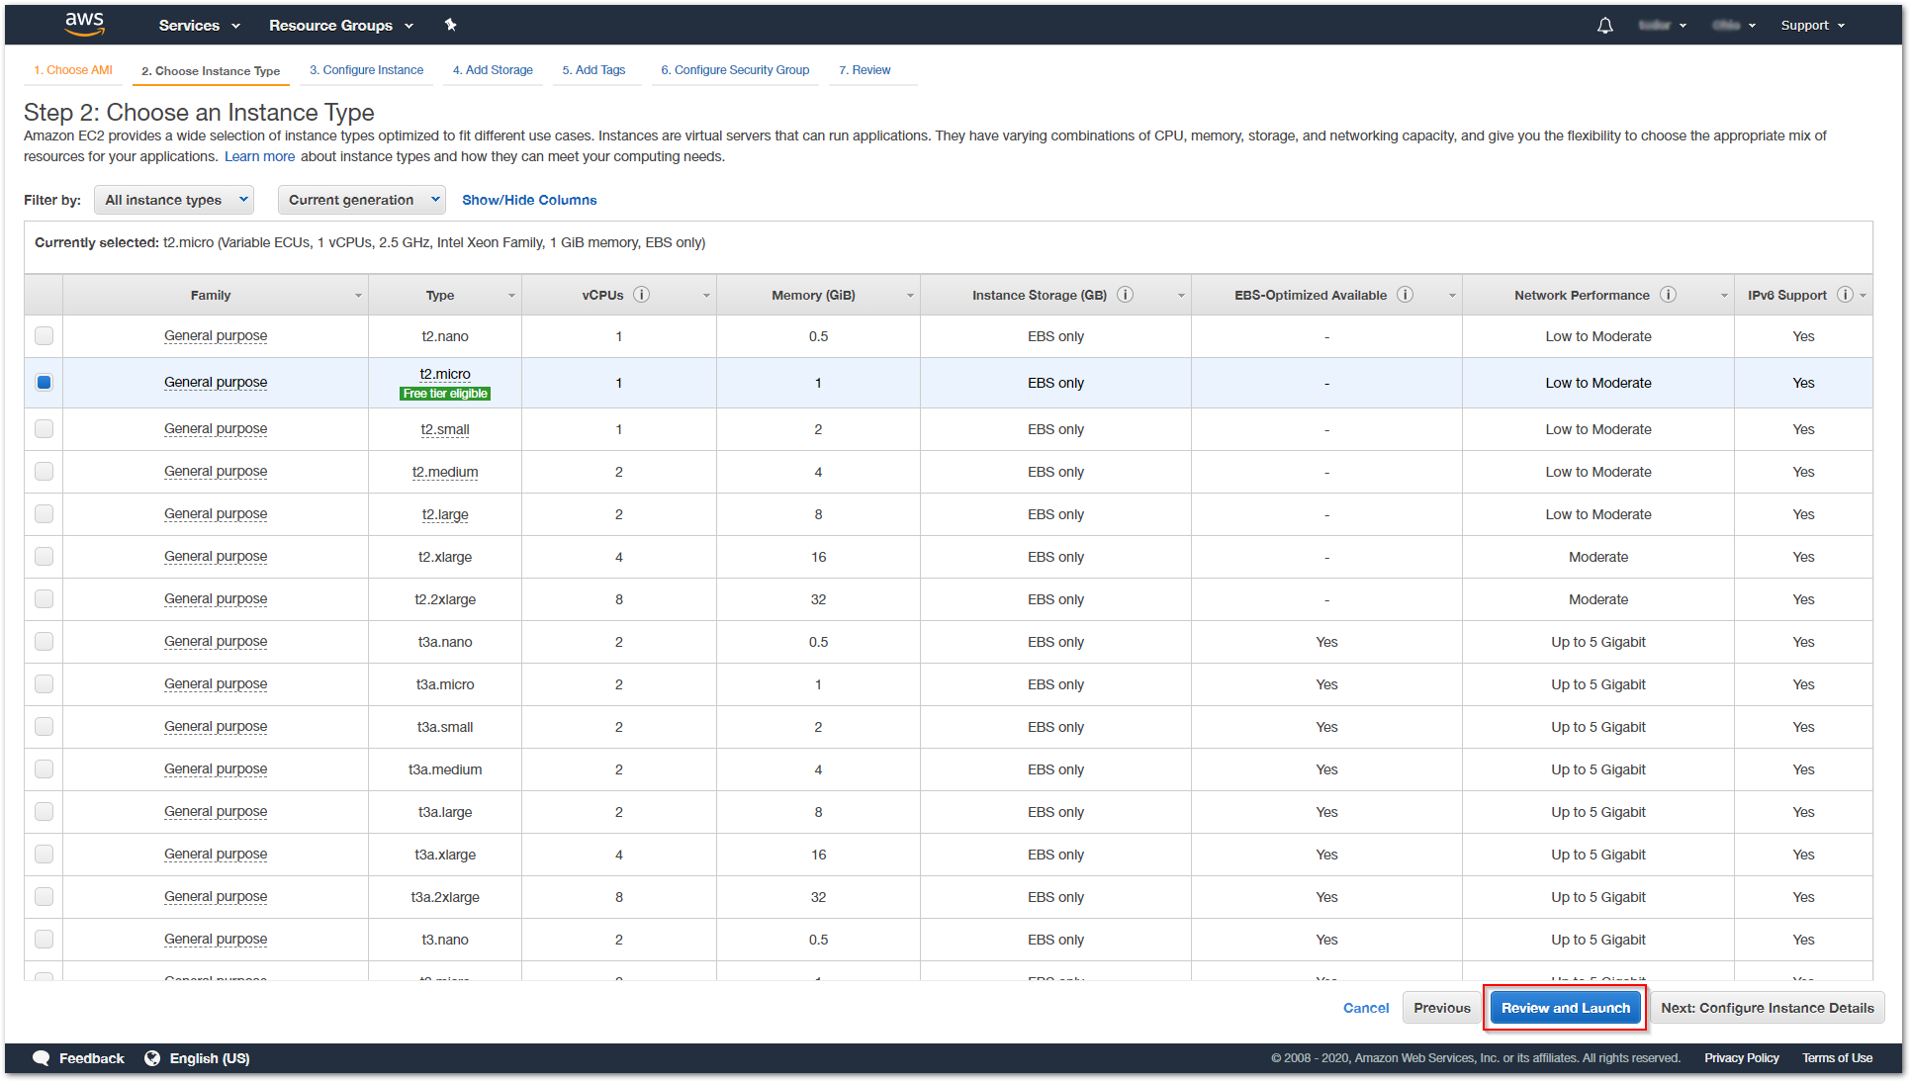This screenshot has height=1082, width=1911.
Task: Select the t3.nano instance checkbox
Action: point(44,940)
